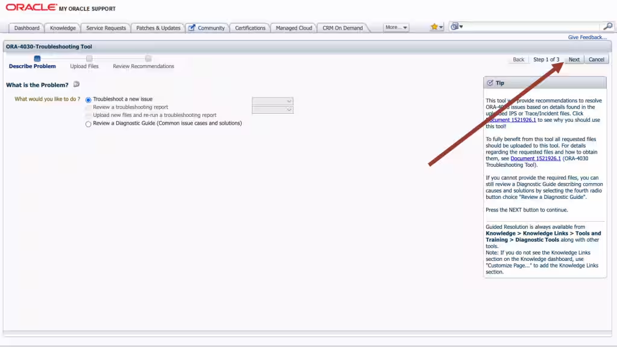Click the Upload Files step label

point(84,66)
